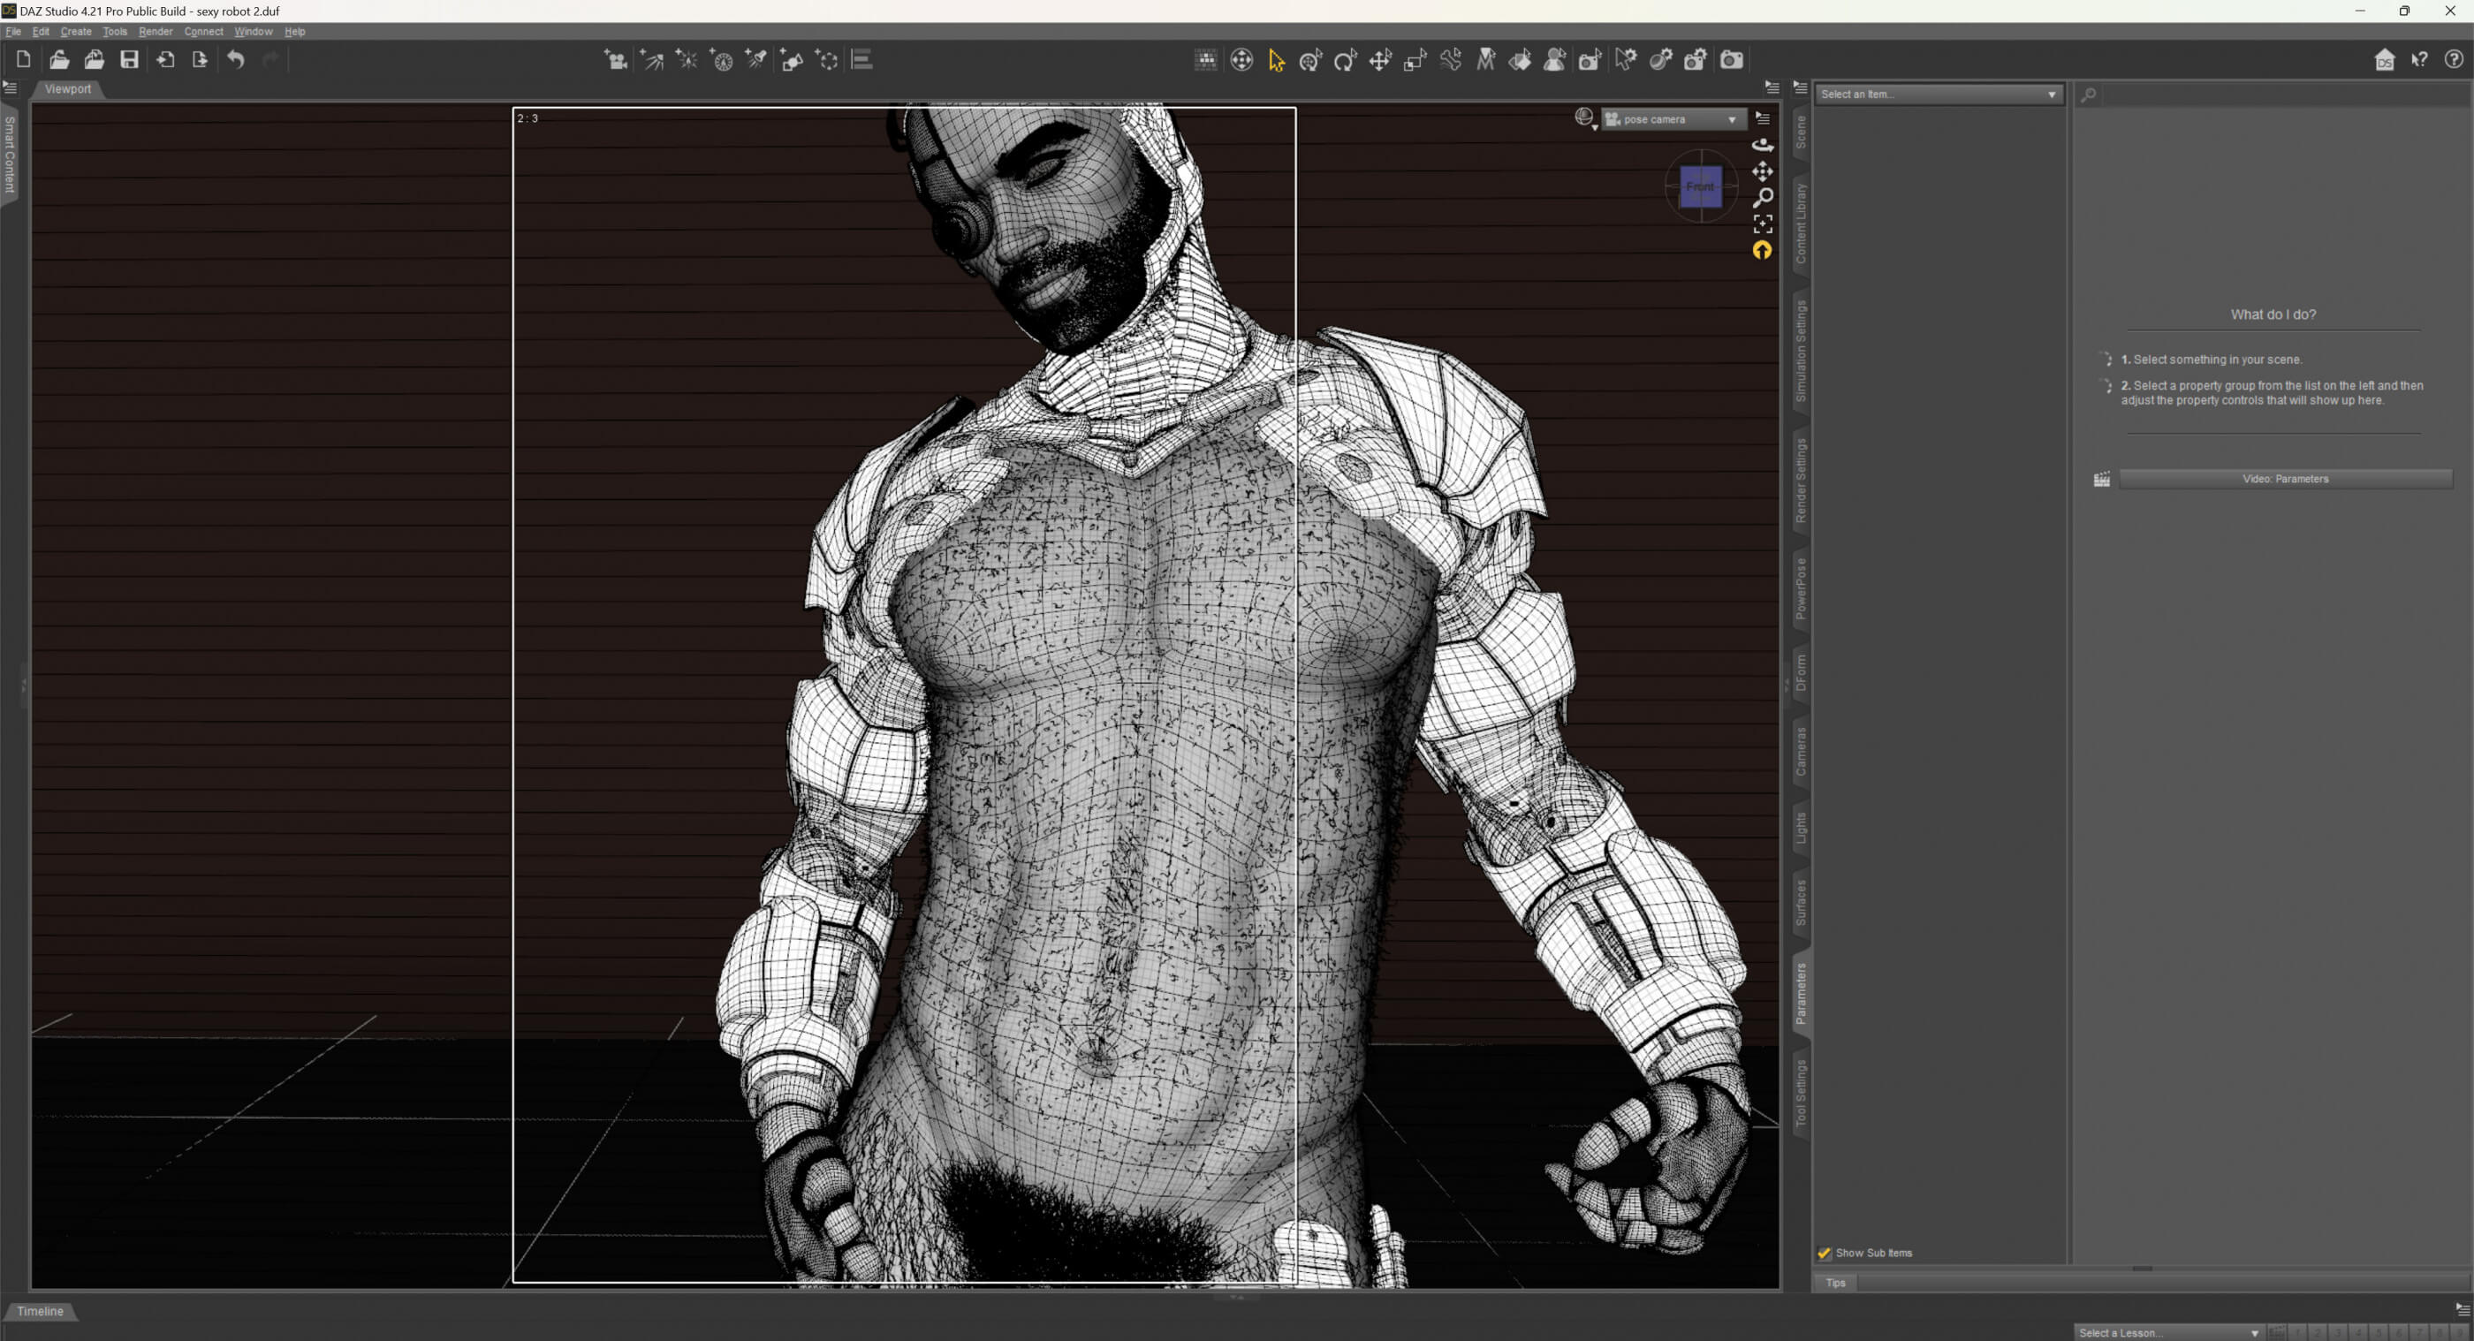Viewport: 2474px width, 1341px height.
Task: Click the Render camera icon in the toolbar
Action: [x=1731, y=60]
